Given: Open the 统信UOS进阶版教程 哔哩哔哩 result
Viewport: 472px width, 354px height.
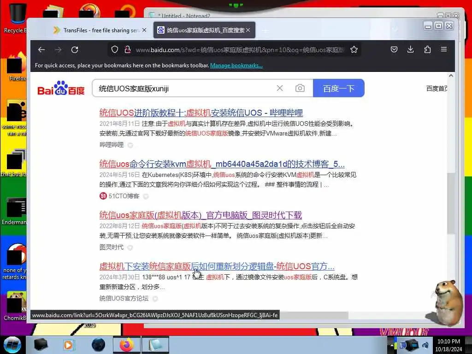Looking at the screenshot, I should click(x=201, y=113).
